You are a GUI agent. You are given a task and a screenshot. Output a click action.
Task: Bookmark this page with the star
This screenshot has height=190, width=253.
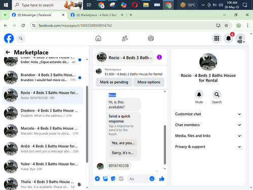pyautogui.click(x=226, y=25)
